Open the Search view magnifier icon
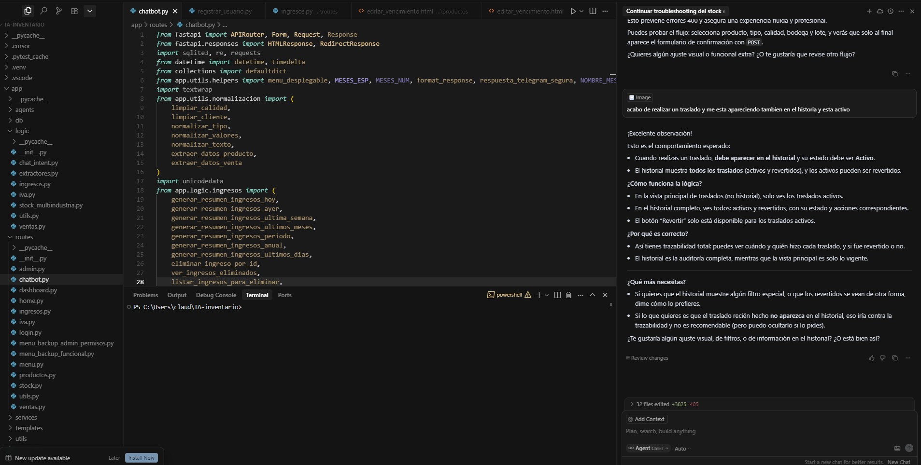Image resolution: width=921 pixels, height=465 pixels. (x=43, y=11)
